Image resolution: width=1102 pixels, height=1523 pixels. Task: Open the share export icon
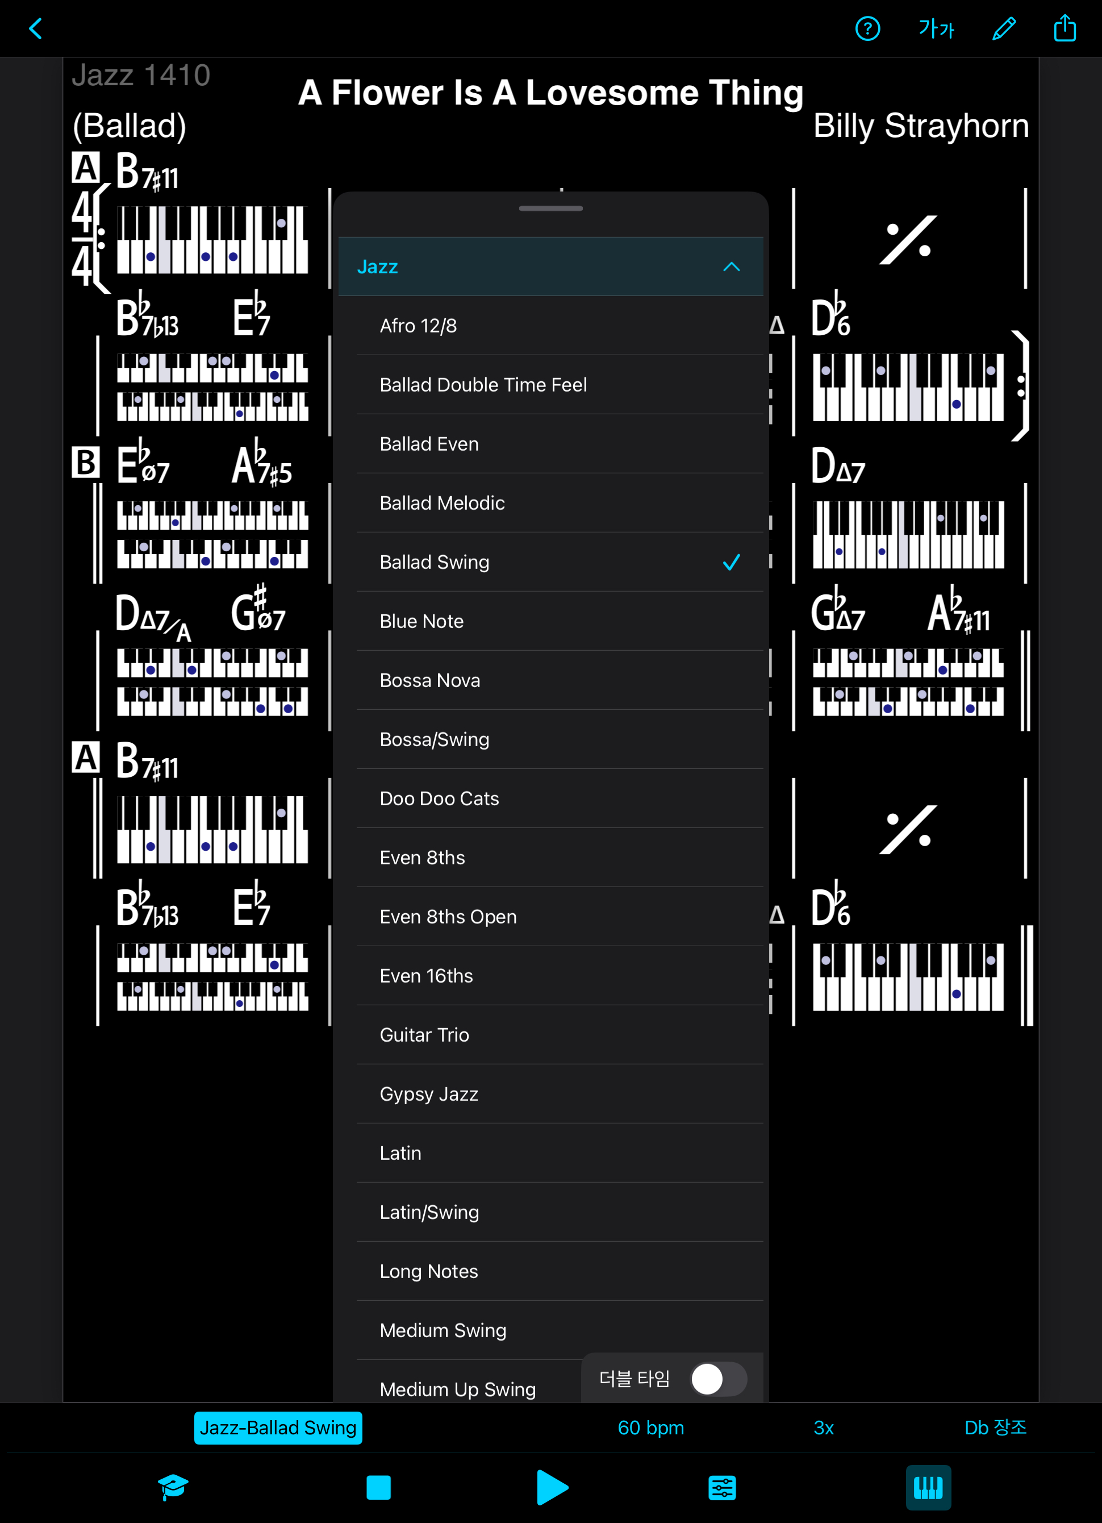click(1065, 29)
